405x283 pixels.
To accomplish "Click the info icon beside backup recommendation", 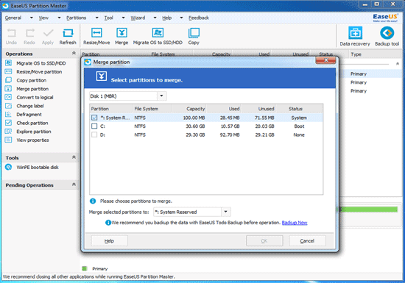I will (108, 223).
